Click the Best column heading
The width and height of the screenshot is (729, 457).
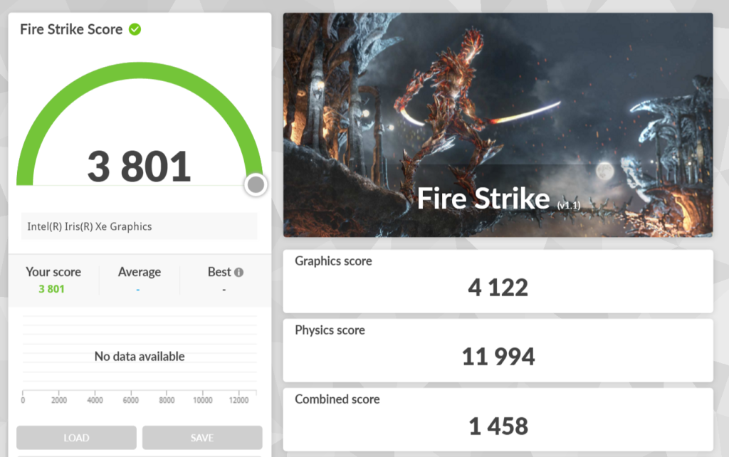point(219,272)
